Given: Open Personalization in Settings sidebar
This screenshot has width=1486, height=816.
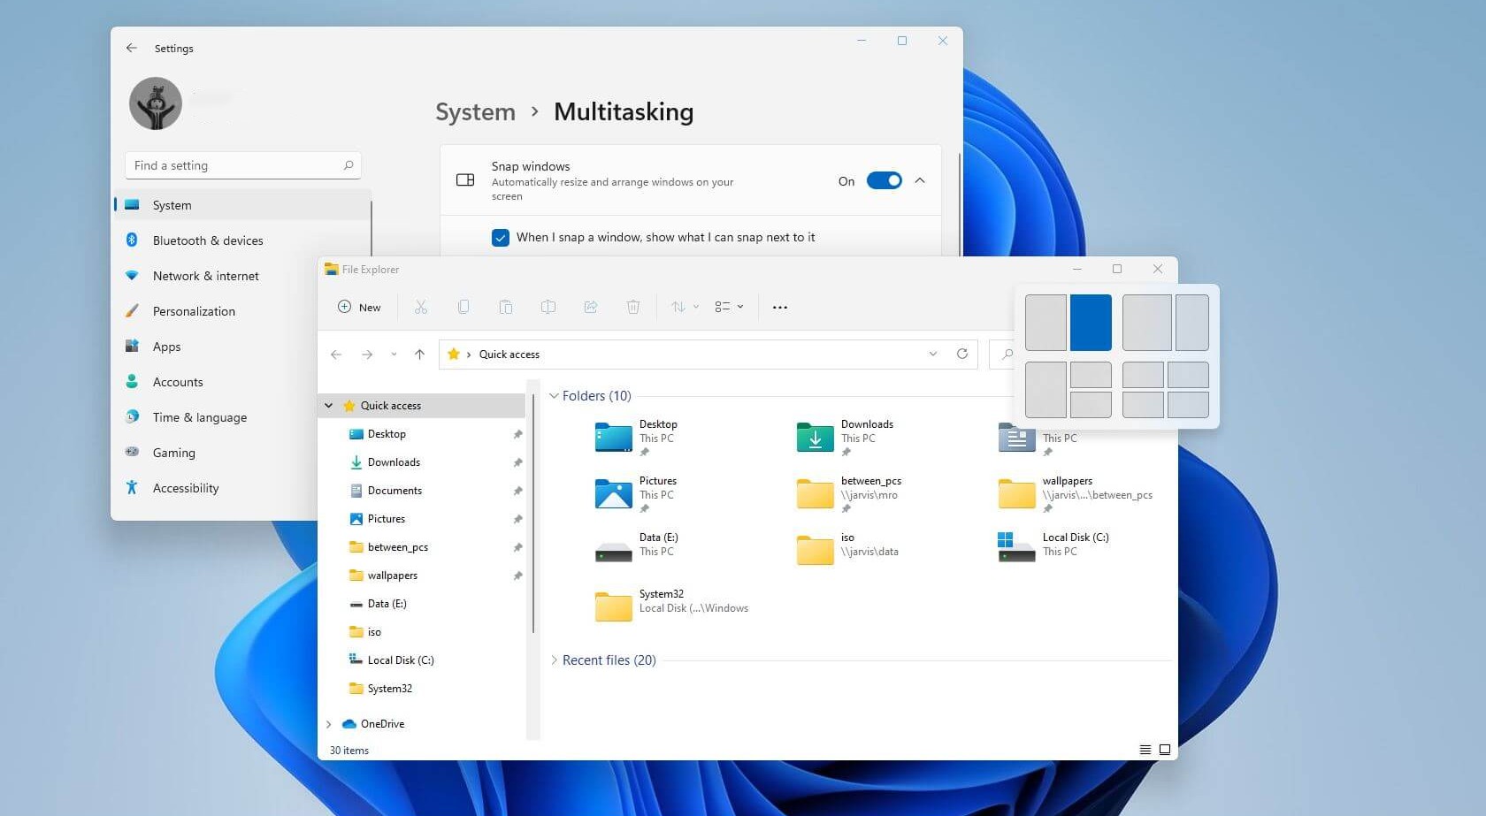Looking at the screenshot, I should (194, 311).
